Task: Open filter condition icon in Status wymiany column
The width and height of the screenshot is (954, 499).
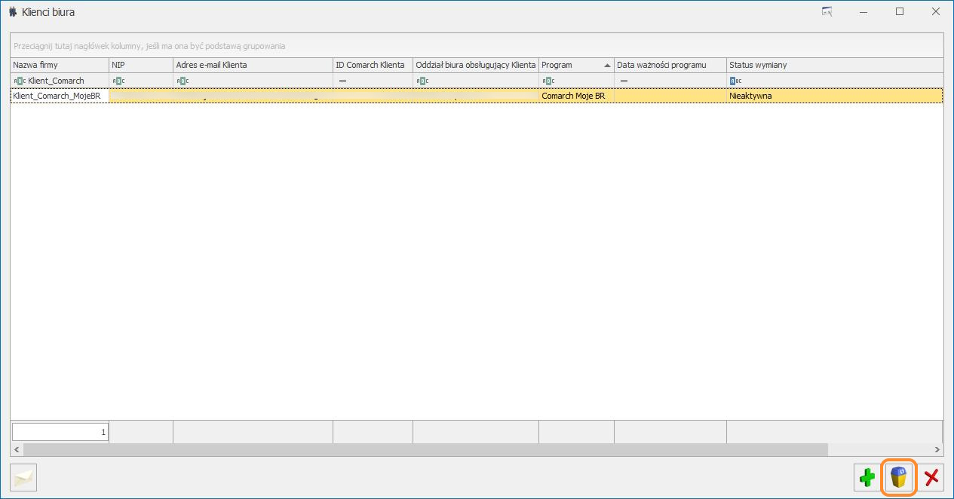Action: [x=736, y=81]
